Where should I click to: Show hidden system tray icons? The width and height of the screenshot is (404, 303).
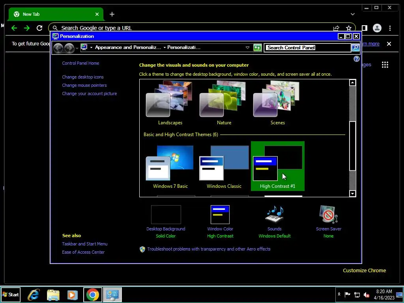tap(339, 294)
